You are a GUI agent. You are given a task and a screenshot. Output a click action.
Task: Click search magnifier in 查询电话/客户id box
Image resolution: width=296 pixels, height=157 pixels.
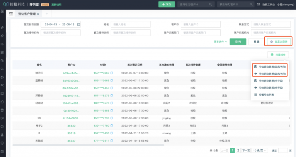coord(210,4)
